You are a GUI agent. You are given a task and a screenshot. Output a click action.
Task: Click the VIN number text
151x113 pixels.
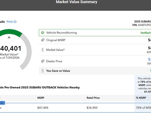pyautogui.click(x=145, y=25)
